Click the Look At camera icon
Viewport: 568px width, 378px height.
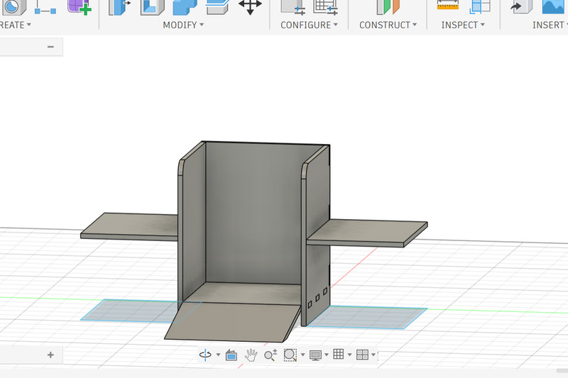click(231, 355)
